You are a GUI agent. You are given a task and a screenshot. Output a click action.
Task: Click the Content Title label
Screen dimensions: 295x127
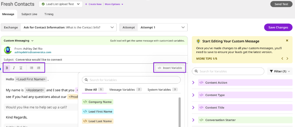[215, 107]
